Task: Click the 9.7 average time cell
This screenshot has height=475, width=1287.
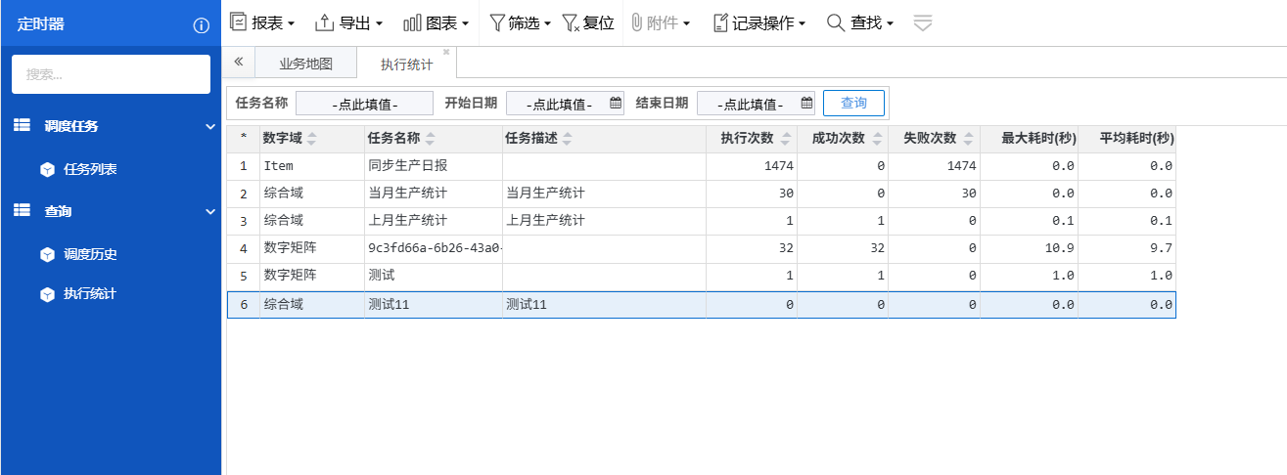Action: [1126, 248]
